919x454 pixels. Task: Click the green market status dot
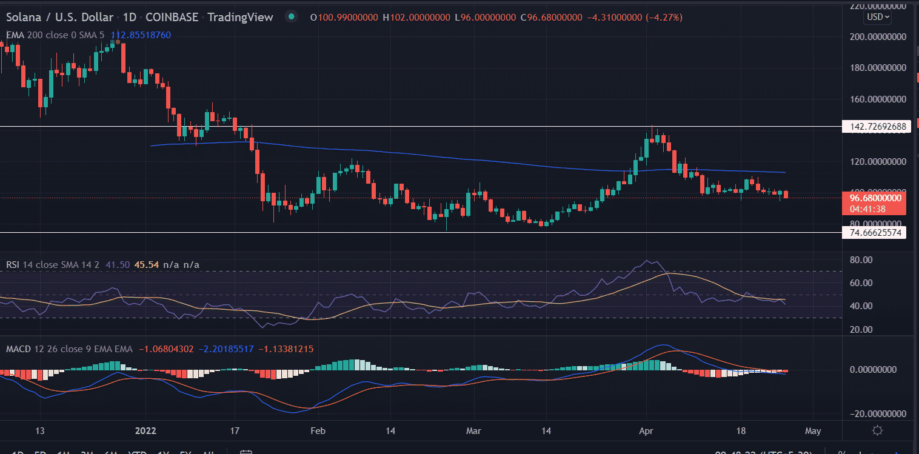coord(292,18)
